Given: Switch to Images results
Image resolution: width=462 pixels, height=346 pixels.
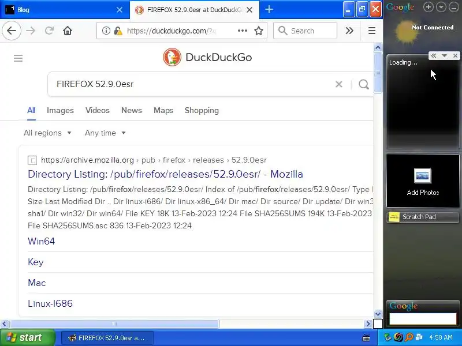Looking at the screenshot, I should pyautogui.click(x=60, y=110).
